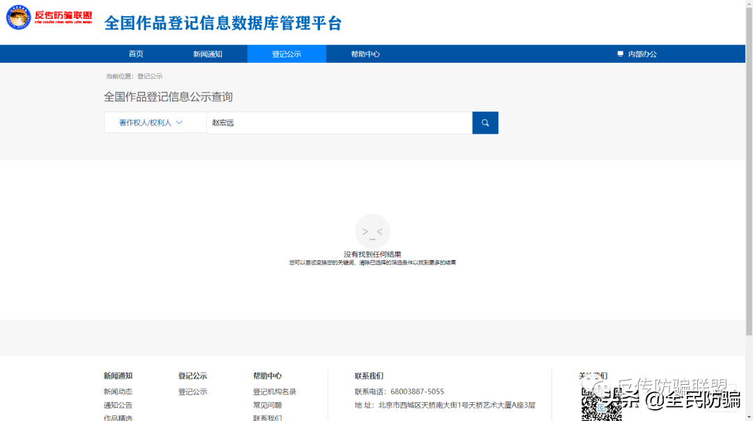Click the active 登记公示 tab
753x421 pixels.
287,53
